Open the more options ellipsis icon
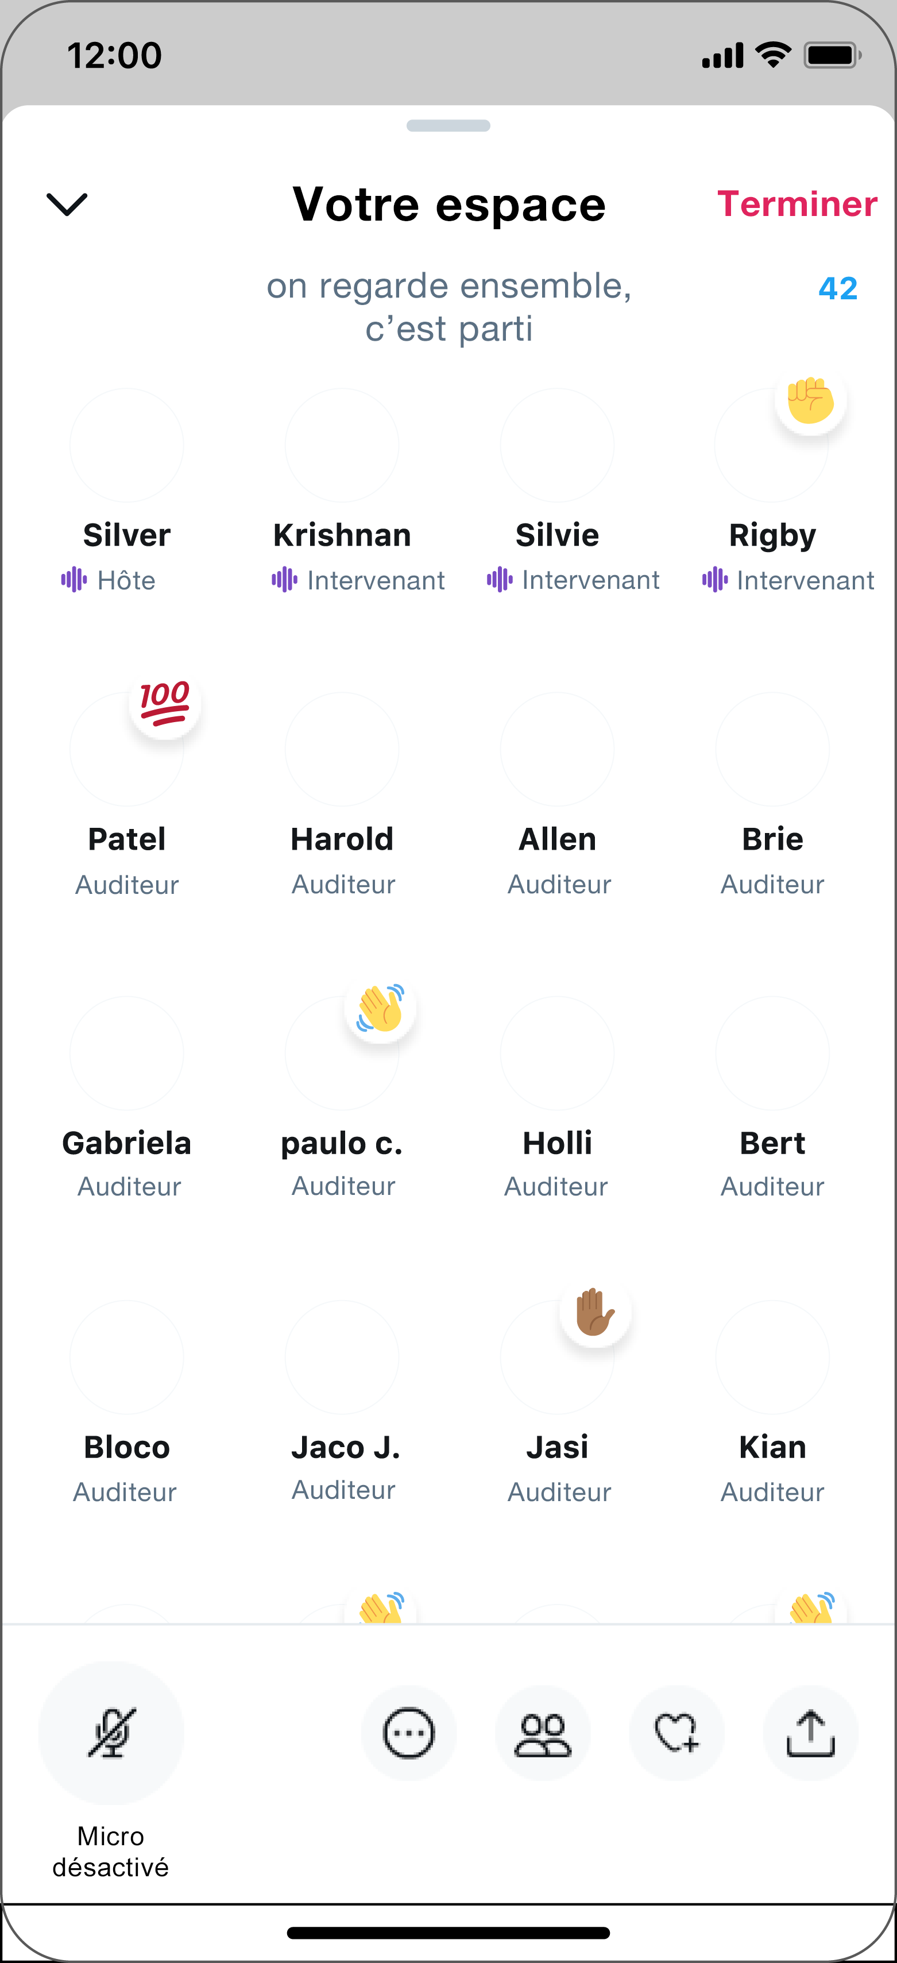 tap(409, 1733)
